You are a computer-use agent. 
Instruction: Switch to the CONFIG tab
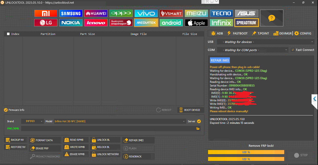point(303,33)
